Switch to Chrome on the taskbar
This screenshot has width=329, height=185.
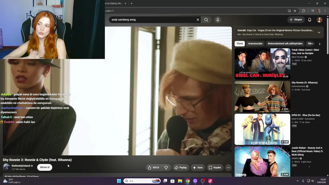click(188, 181)
